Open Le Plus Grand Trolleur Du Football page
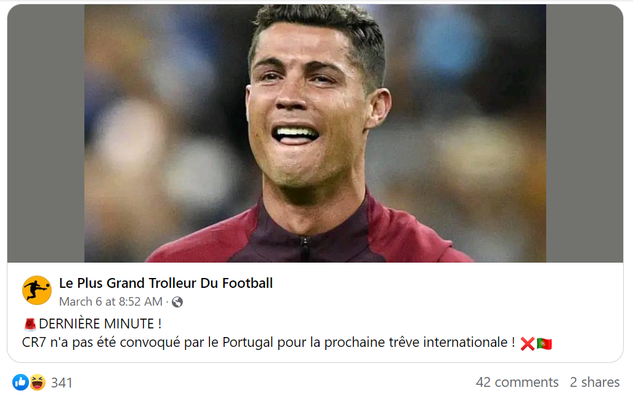The height and width of the screenshot is (401, 633). click(166, 283)
